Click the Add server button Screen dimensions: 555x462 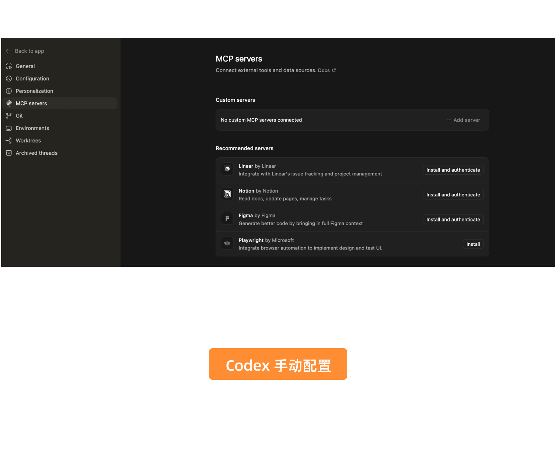point(464,120)
